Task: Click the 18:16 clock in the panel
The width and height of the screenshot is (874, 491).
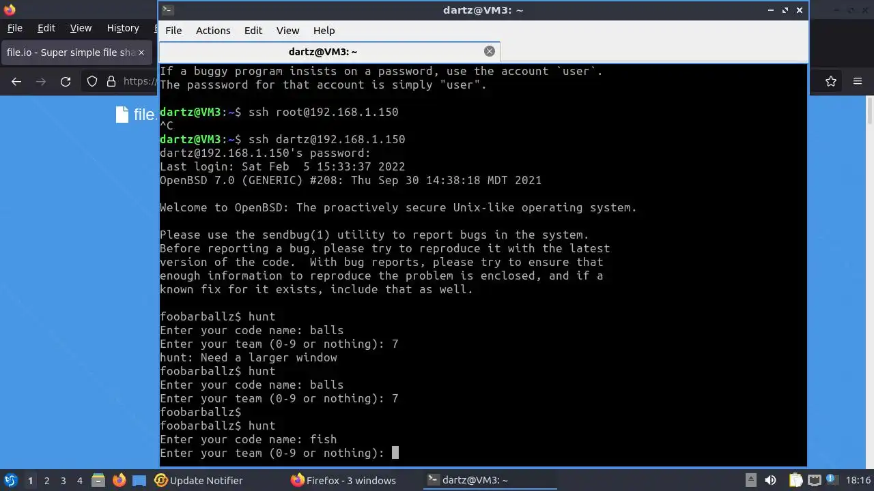Action: pos(858,480)
